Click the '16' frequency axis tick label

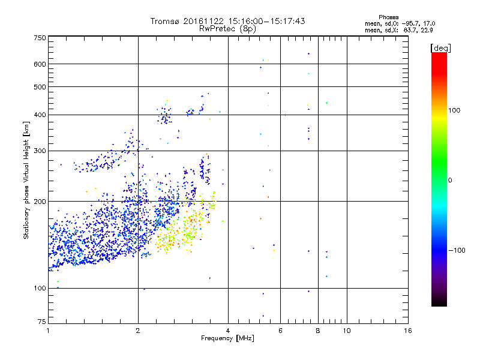tap(408, 331)
